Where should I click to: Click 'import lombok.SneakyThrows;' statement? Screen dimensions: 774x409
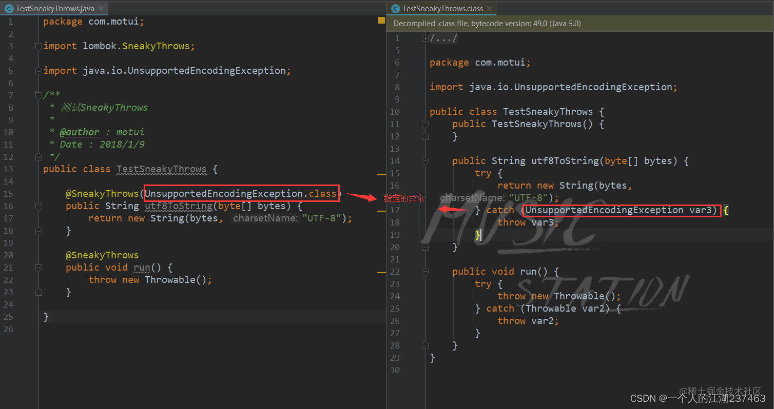click(x=119, y=46)
